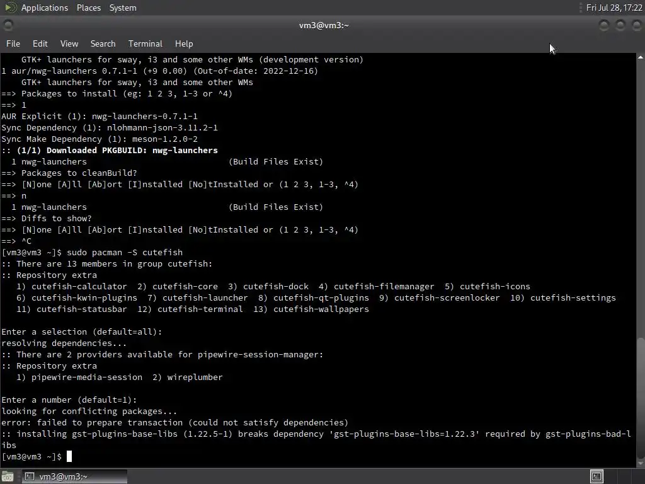Click the text 'meson-1.2.0-2'
645x484 pixels.
pos(164,139)
